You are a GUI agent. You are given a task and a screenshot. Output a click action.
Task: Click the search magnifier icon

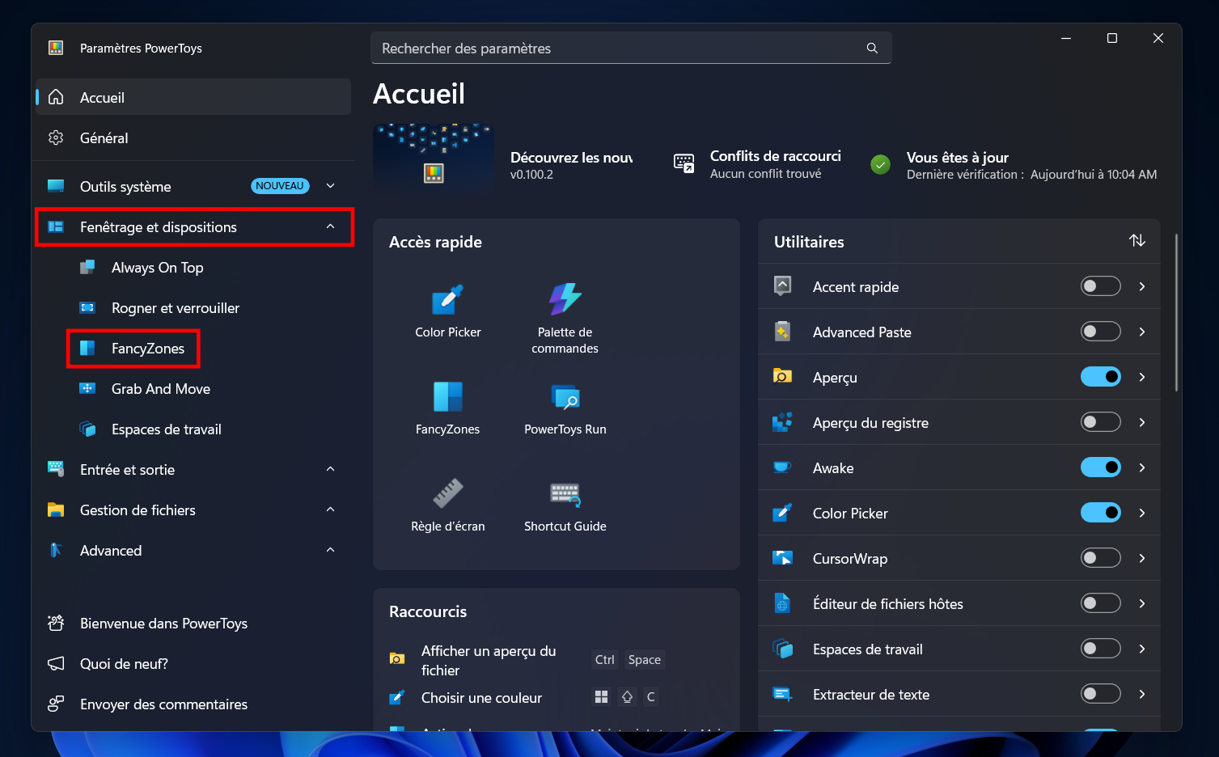tap(872, 48)
